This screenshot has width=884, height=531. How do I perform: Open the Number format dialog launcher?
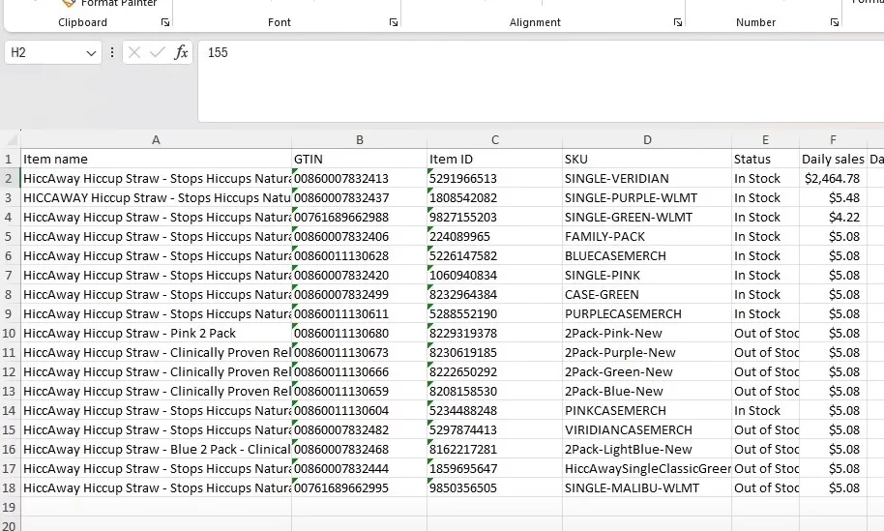point(835,22)
